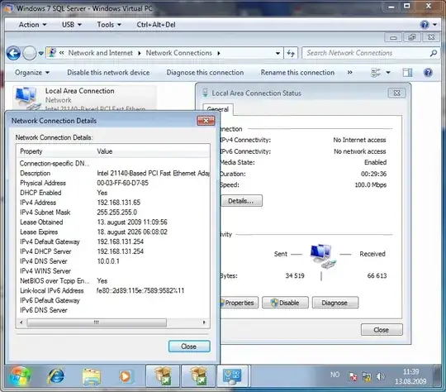
Task: Switch to the second installer package taskbar item
Action: [198, 376]
